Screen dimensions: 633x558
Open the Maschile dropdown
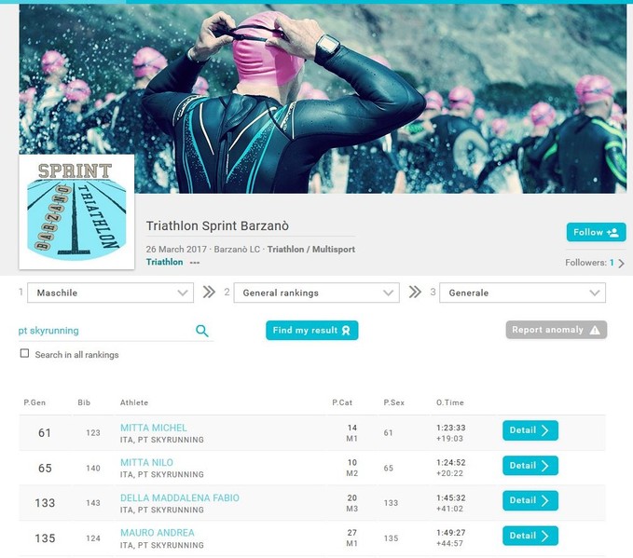tap(110, 293)
